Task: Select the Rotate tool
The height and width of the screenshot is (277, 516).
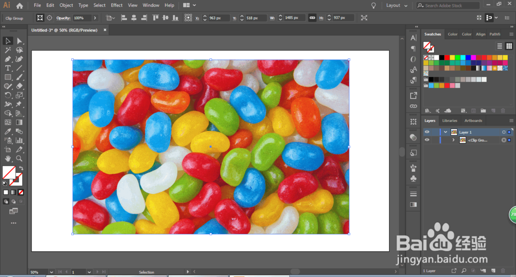Action: (x=8, y=95)
